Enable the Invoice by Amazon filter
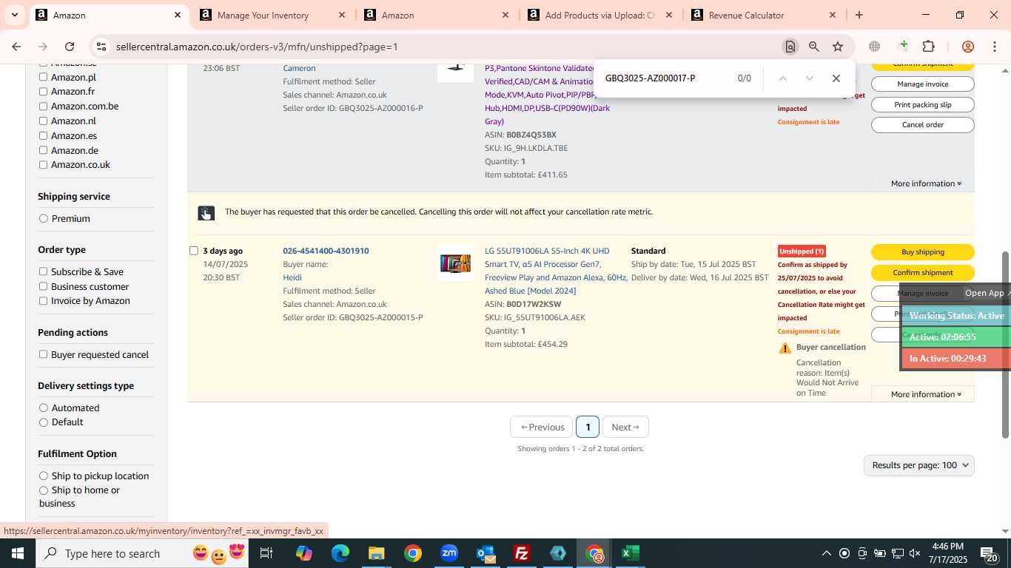The height and width of the screenshot is (568, 1011). [x=43, y=301]
